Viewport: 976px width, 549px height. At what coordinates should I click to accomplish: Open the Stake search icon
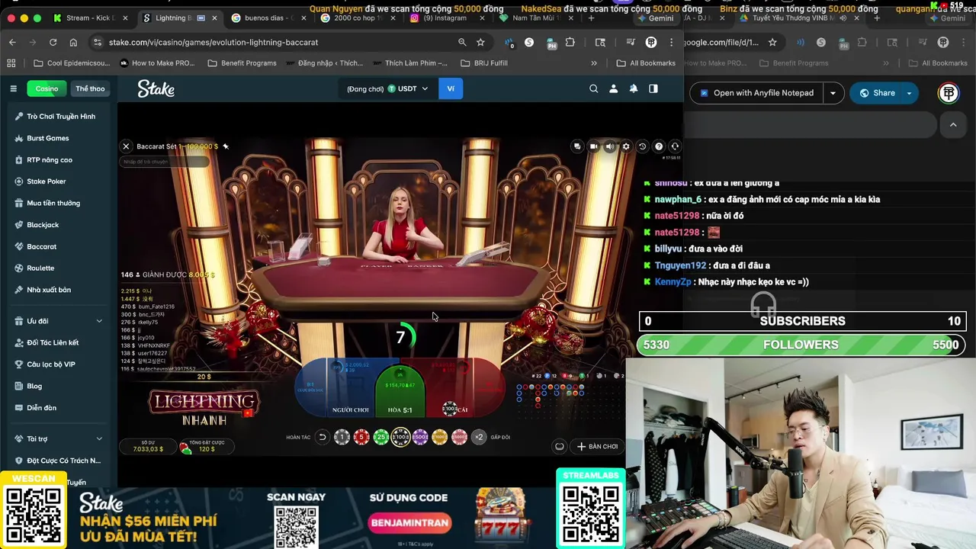(x=593, y=88)
